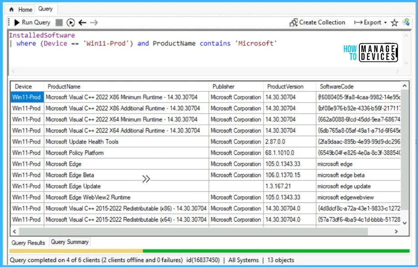
Task: Open the Query Summary tab
Action: [x=70, y=242]
